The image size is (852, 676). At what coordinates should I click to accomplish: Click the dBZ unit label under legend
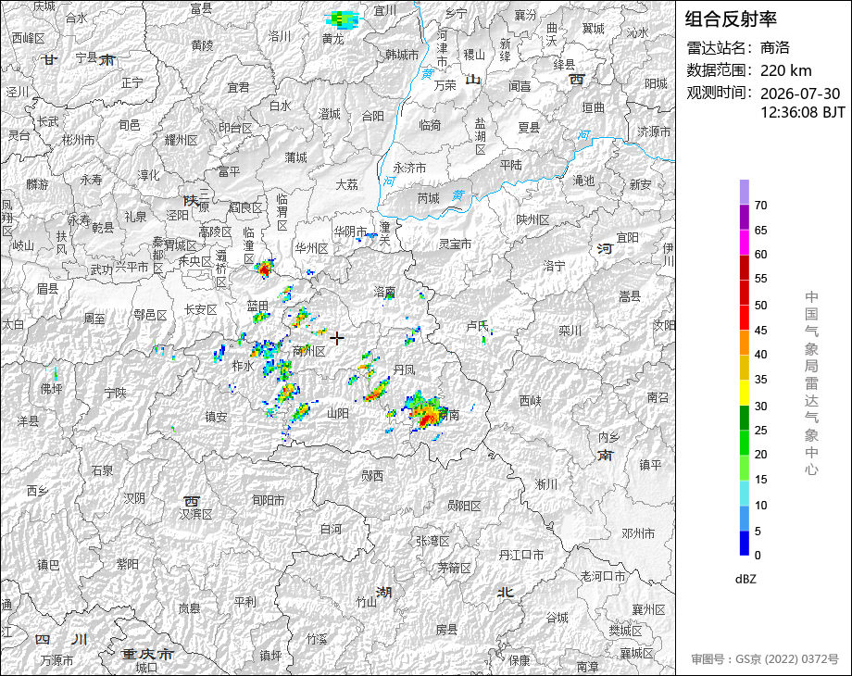[x=745, y=579]
